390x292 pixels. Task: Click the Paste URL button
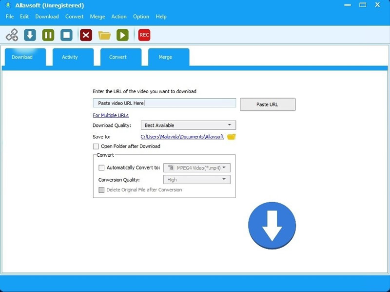[268, 104]
